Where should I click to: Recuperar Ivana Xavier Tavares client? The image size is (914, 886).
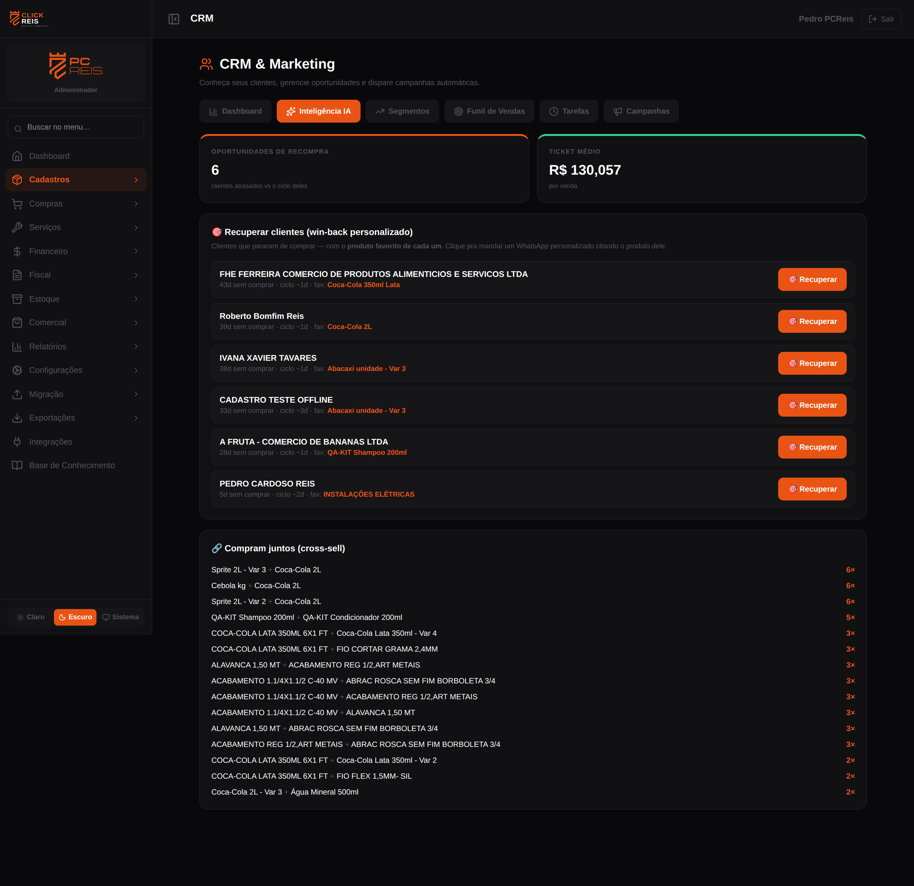[812, 364]
